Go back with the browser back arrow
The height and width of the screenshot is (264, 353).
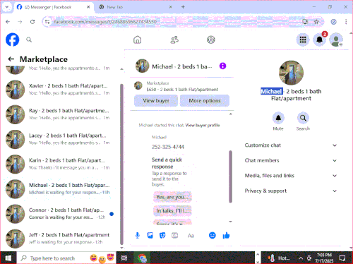point(8,22)
